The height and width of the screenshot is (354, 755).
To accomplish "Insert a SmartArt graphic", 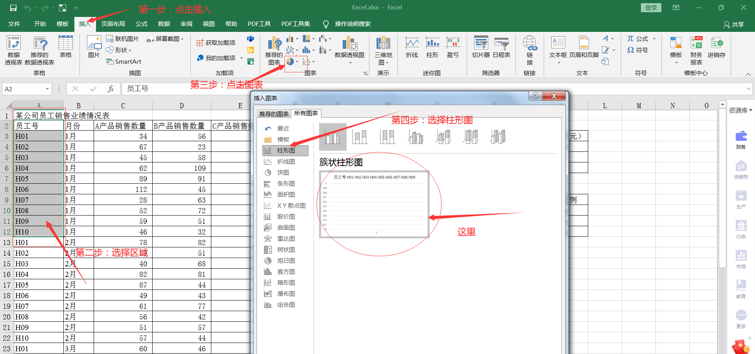I will [x=124, y=61].
